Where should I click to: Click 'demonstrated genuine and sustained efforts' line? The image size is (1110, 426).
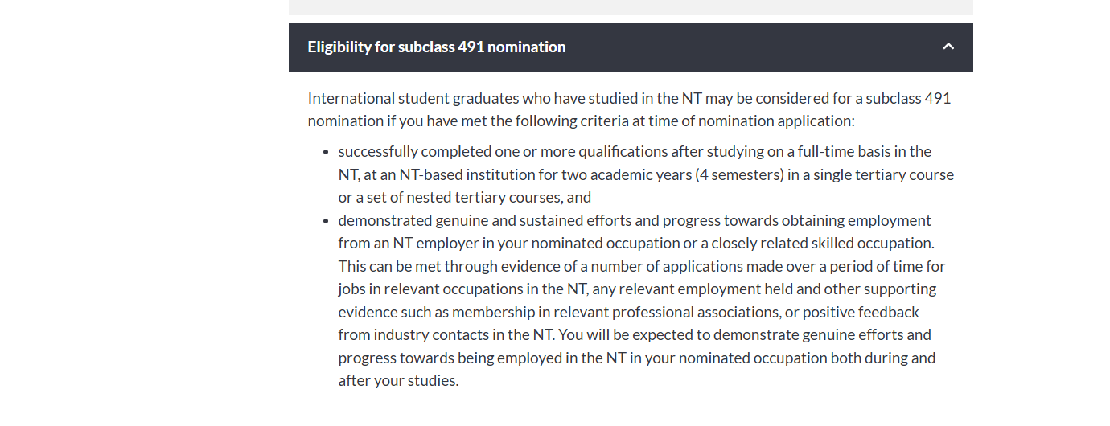tap(635, 220)
